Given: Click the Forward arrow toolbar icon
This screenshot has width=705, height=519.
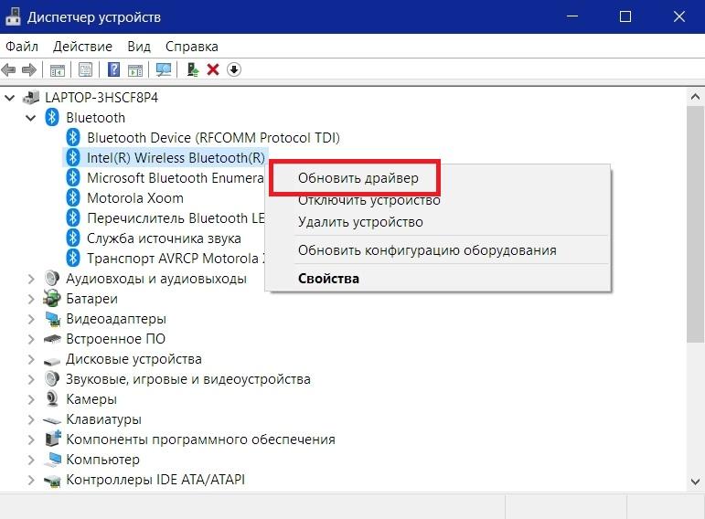Looking at the screenshot, I should pos(29,69).
